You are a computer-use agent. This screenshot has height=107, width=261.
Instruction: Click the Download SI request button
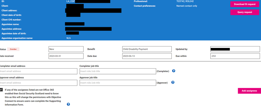coord(244,4)
